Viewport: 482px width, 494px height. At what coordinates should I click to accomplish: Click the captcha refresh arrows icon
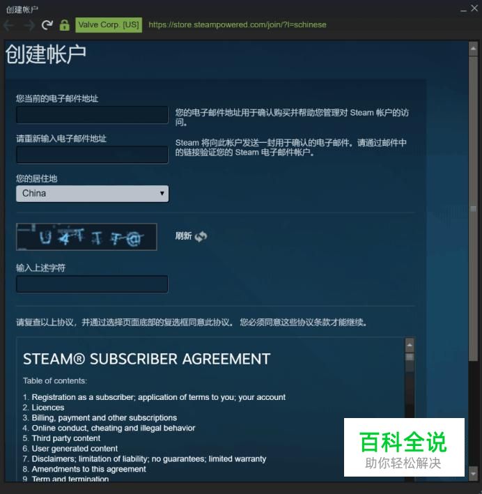pyautogui.click(x=201, y=236)
